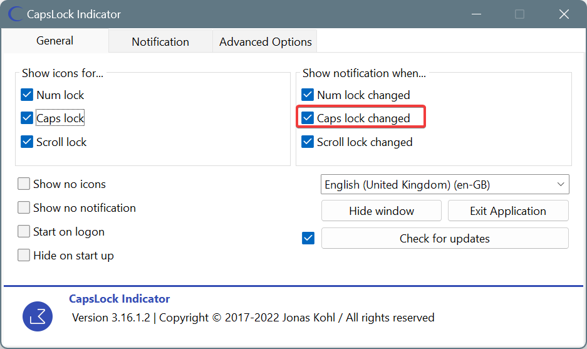
Task: Click the Exit Application button
Action: 508,211
